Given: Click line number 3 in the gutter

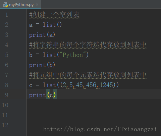Looking at the screenshot, I should [7, 35].
